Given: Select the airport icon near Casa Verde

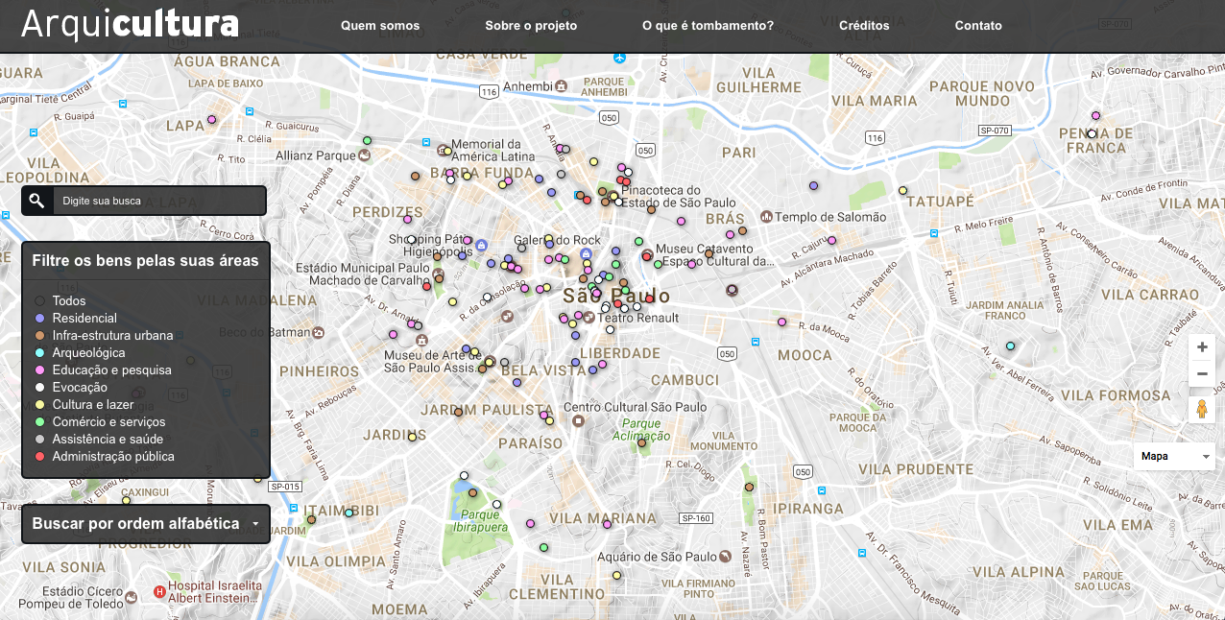Looking at the screenshot, I should [619, 59].
